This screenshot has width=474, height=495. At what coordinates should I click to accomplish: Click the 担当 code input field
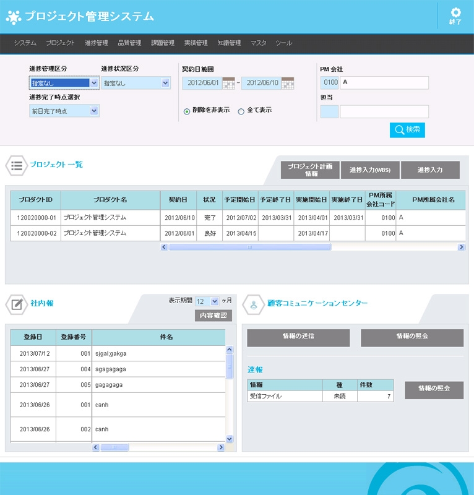tap(330, 112)
